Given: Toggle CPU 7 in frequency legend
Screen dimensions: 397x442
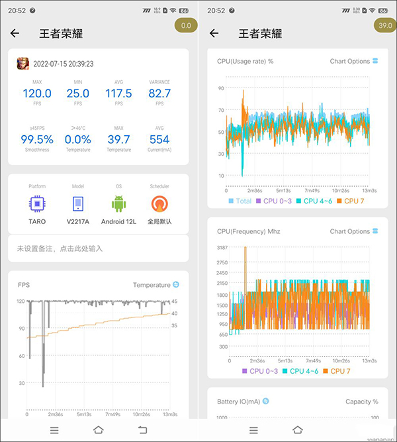Looking at the screenshot, I should point(337,371).
